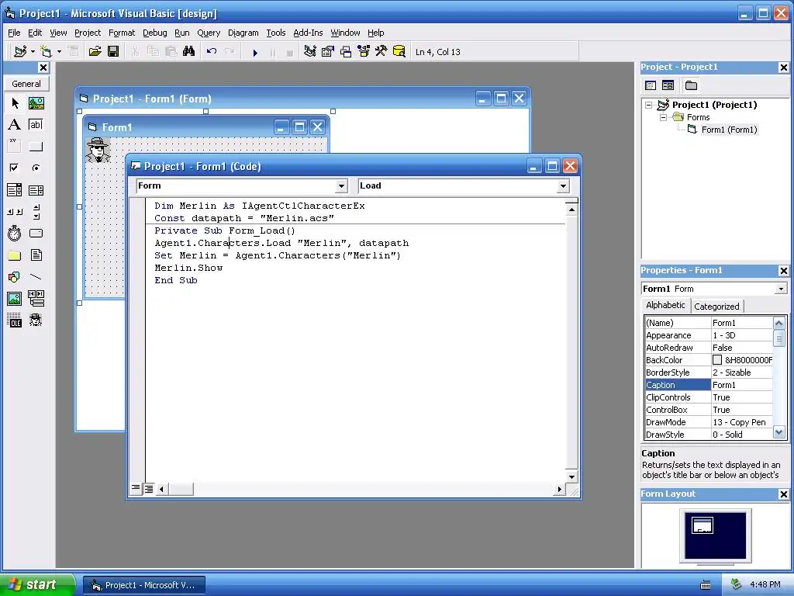Open the Debug menu
The width and height of the screenshot is (794, 596).
154,33
